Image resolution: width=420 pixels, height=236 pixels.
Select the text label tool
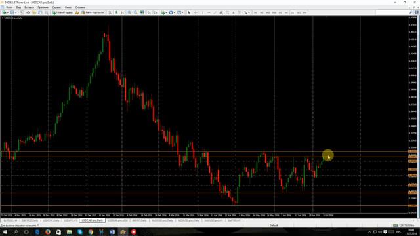pos(240,12)
